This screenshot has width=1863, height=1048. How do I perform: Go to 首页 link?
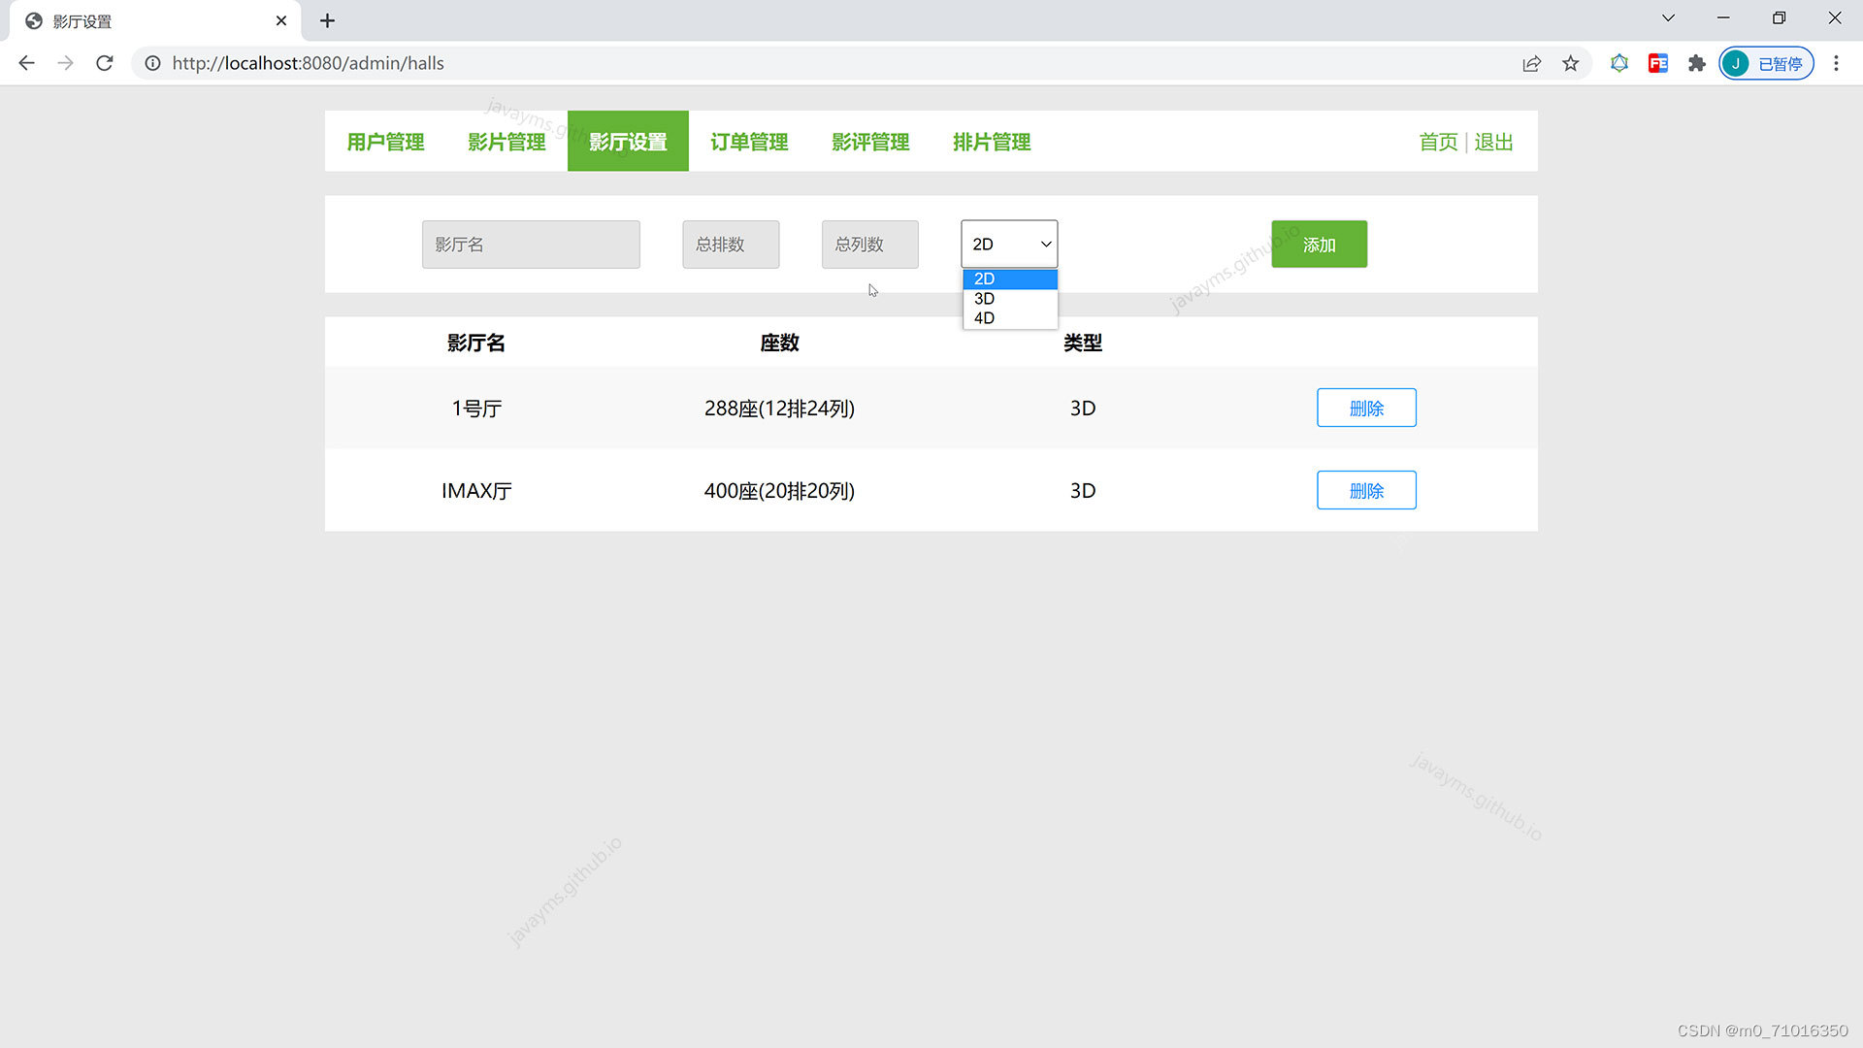(x=1438, y=142)
